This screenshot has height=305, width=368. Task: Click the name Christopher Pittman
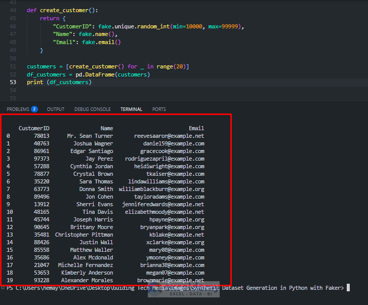[x=84, y=235]
